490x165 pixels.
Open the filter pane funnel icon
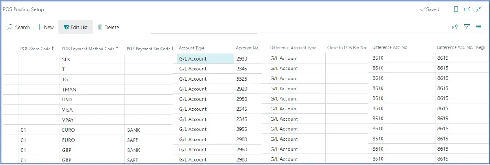[x=467, y=27]
